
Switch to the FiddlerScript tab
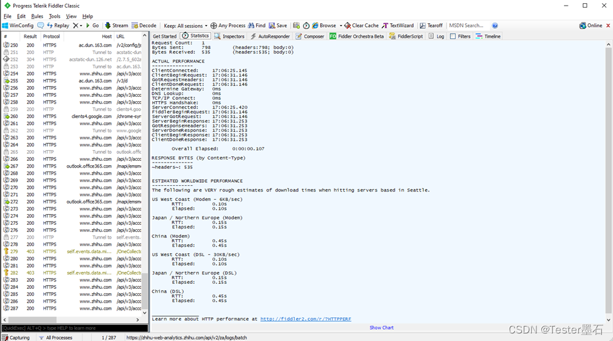[406, 36]
